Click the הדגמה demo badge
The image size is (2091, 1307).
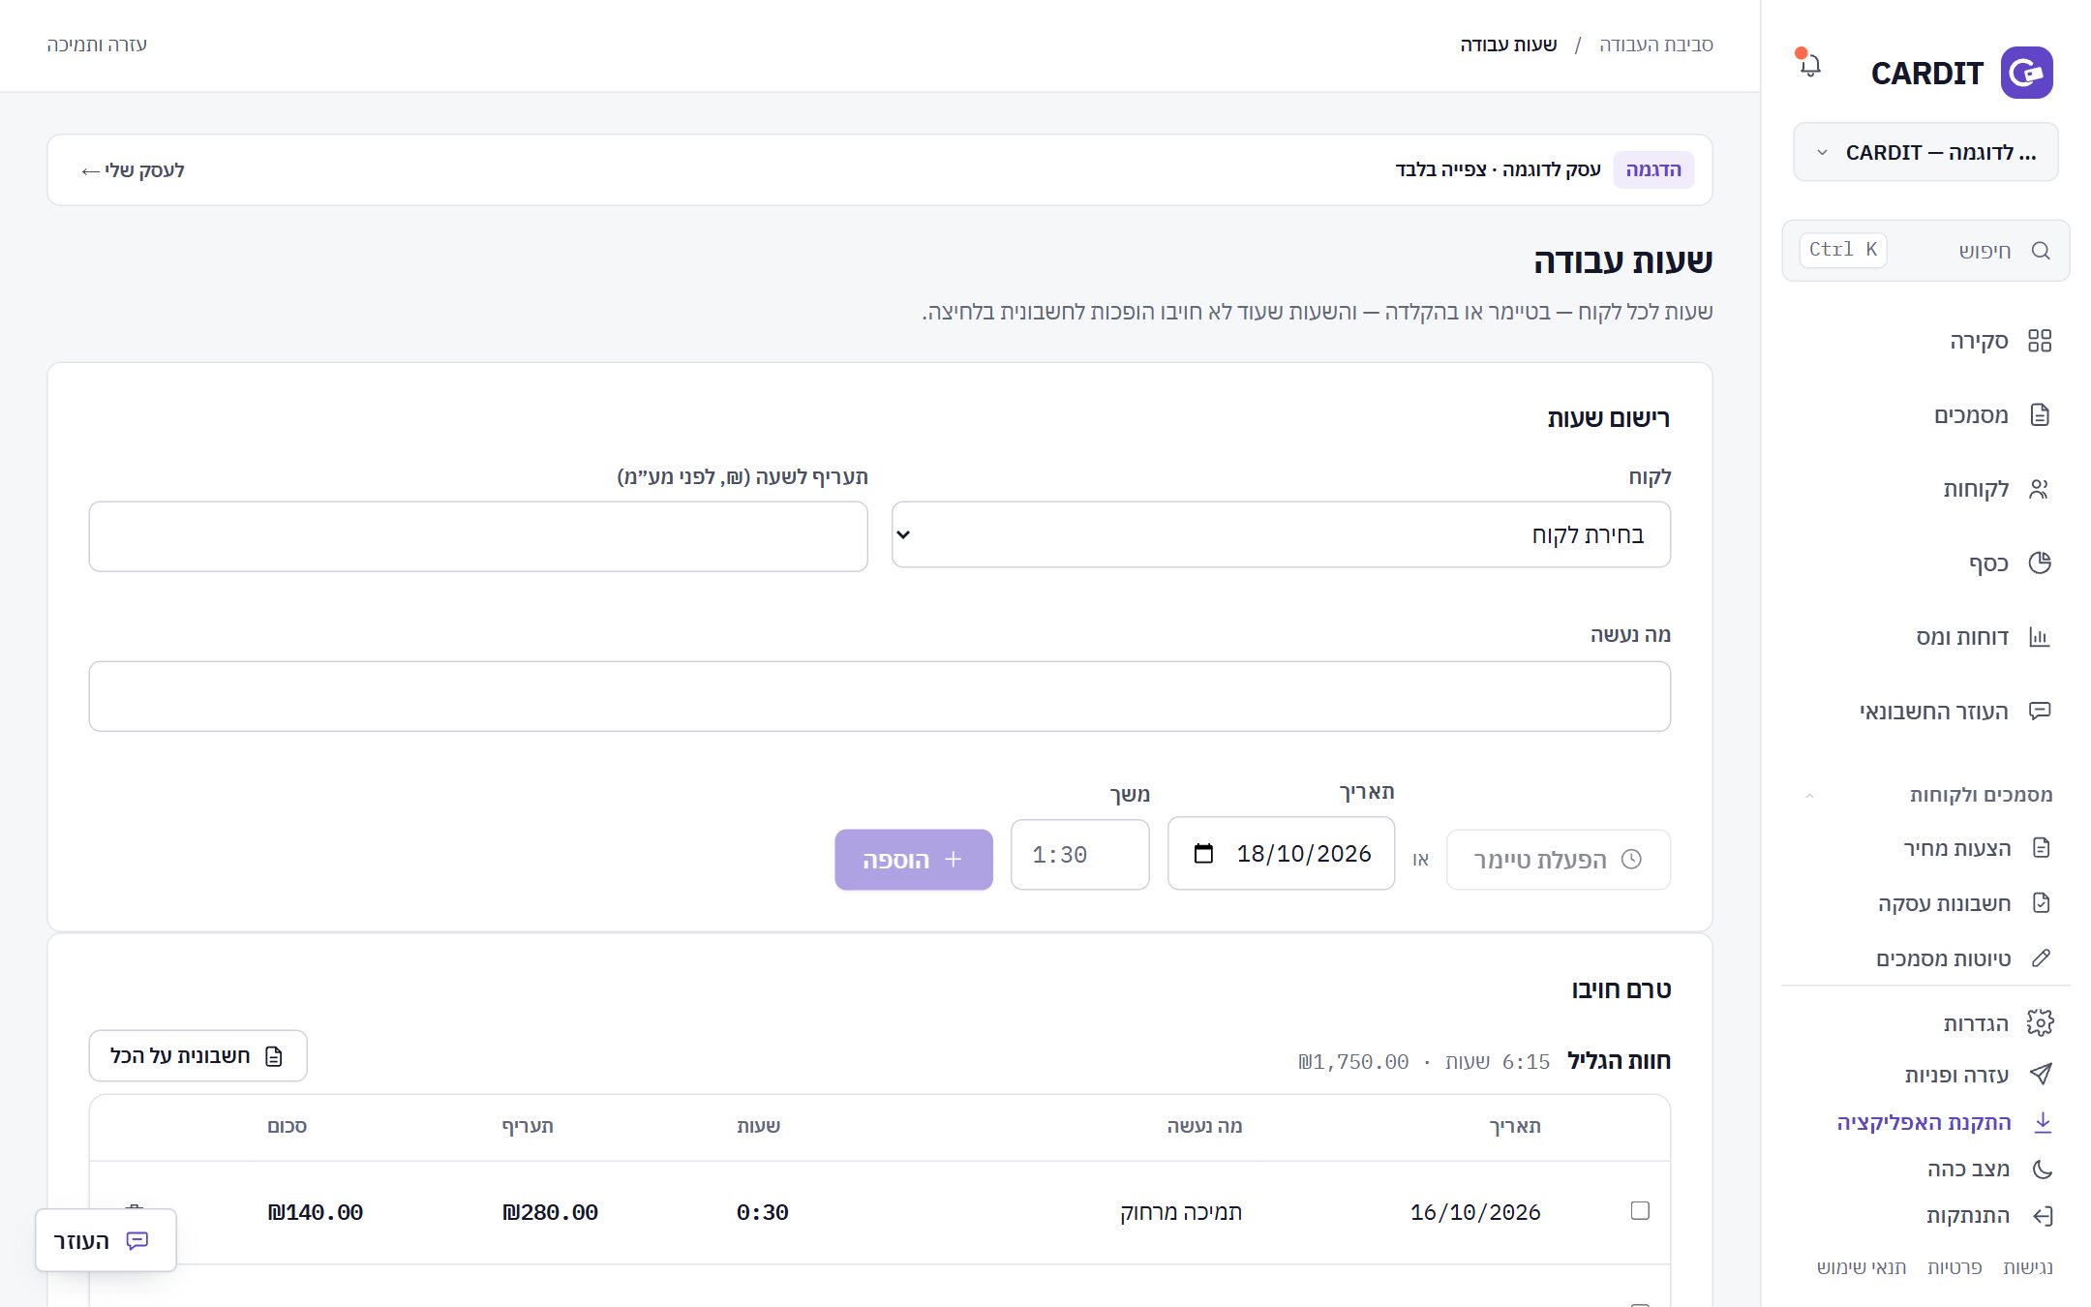click(1653, 170)
